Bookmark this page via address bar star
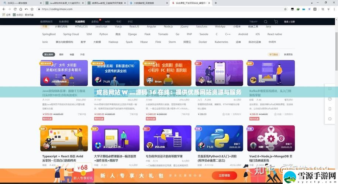The height and width of the screenshot is (184, 338). [x=285, y=9]
